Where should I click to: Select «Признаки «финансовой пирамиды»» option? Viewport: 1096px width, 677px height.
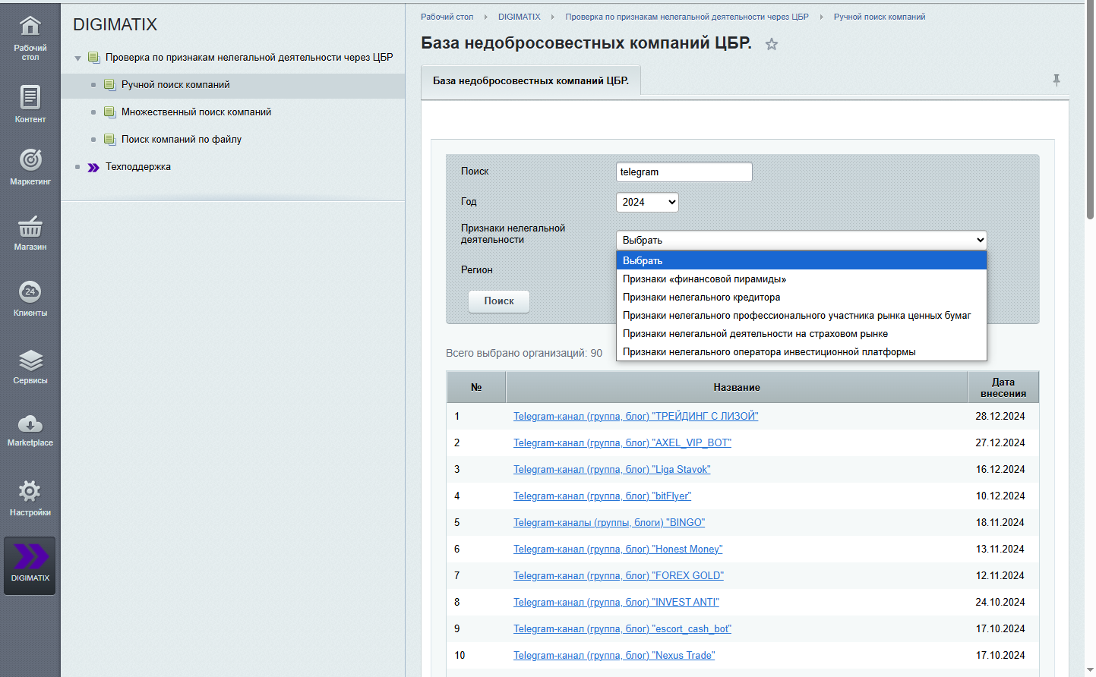704,279
